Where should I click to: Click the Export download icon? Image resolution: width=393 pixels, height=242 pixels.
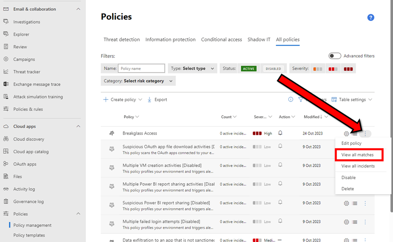coord(150,99)
